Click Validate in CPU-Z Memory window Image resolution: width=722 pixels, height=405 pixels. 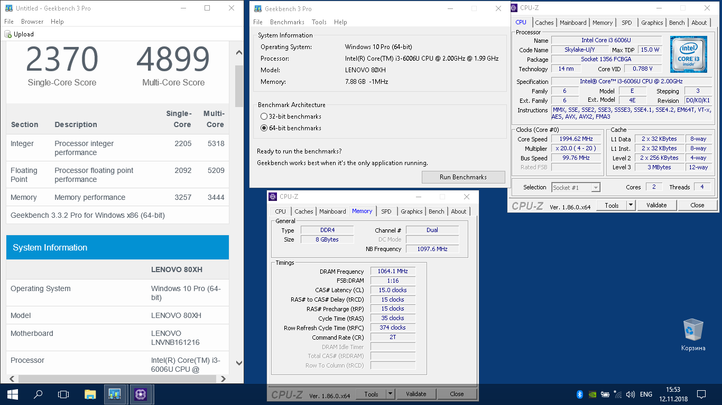(x=416, y=394)
